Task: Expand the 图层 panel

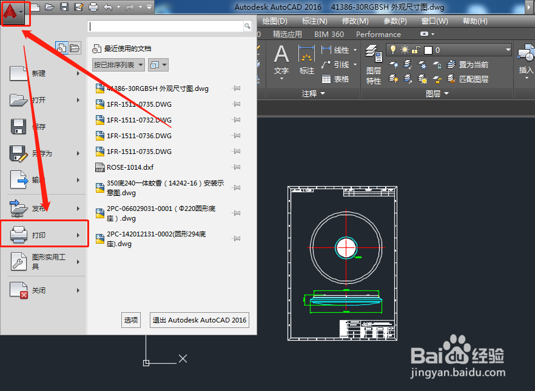Action: (x=437, y=93)
